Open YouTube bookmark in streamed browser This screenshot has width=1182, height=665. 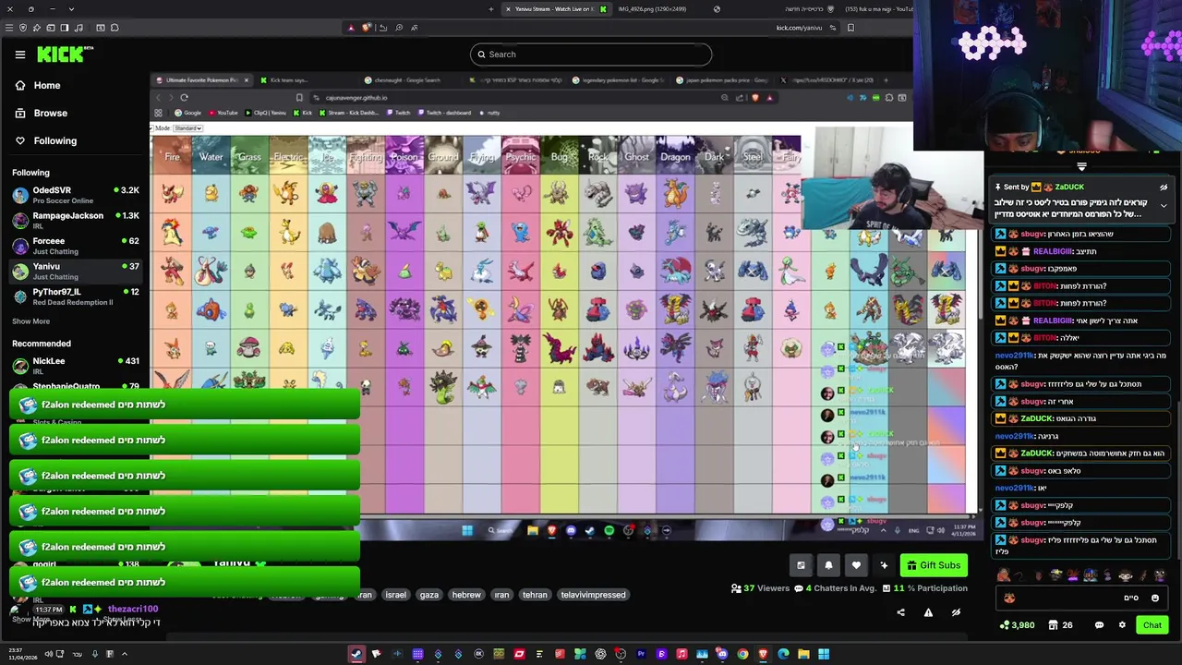click(223, 113)
